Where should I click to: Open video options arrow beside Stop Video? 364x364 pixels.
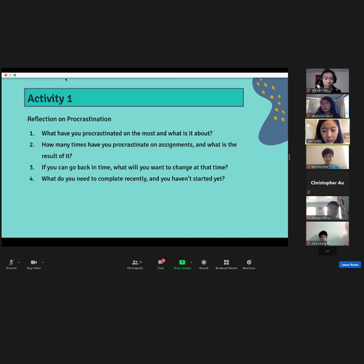[42, 262]
